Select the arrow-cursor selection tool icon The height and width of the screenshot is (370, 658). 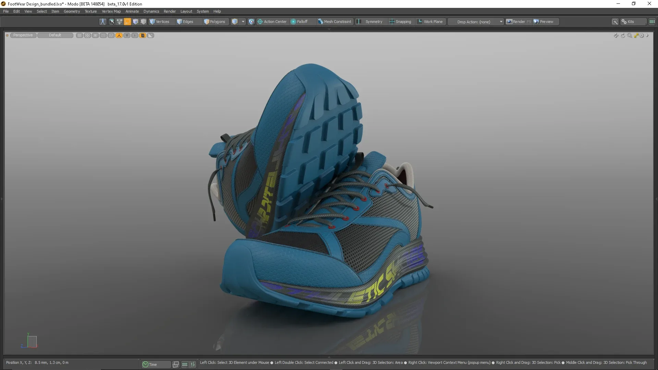point(112,22)
